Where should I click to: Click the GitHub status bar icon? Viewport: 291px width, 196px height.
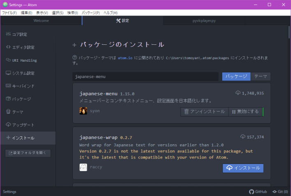click(258, 192)
